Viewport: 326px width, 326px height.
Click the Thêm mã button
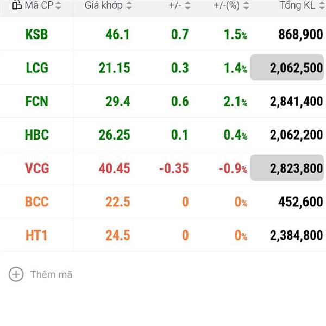(x=51, y=274)
